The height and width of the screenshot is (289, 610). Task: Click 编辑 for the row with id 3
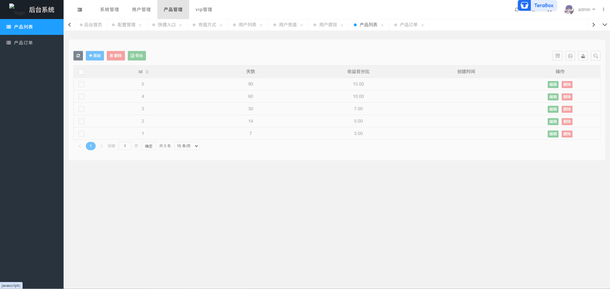coord(553,109)
